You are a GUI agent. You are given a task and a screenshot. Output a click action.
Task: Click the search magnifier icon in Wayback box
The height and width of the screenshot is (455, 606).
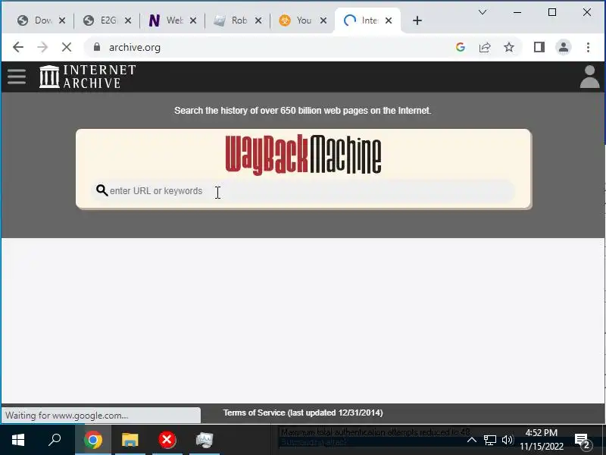(102, 190)
